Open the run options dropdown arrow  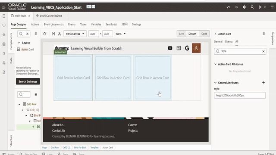point(265,7)
